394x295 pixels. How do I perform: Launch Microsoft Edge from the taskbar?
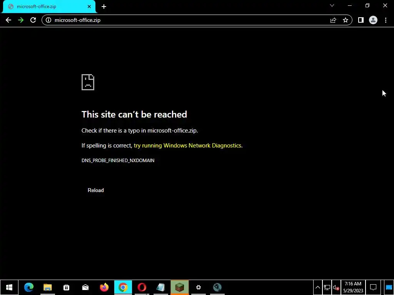pos(28,287)
